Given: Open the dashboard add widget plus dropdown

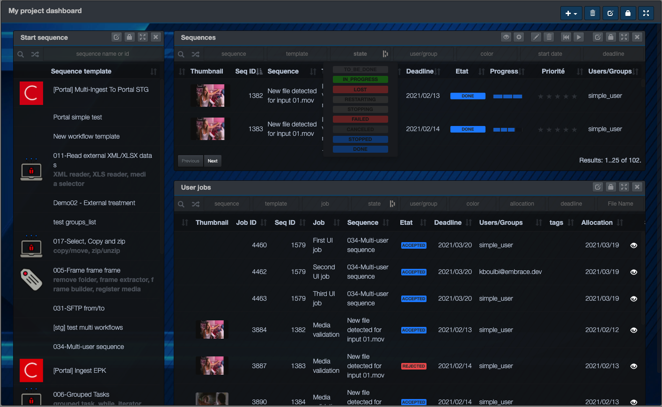Looking at the screenshot, I should [571, 13].
